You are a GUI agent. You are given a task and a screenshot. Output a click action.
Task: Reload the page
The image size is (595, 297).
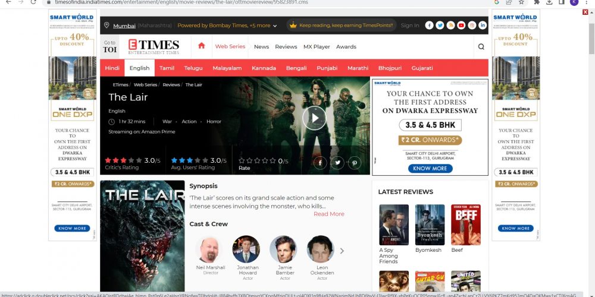click(x=33, y=2)
